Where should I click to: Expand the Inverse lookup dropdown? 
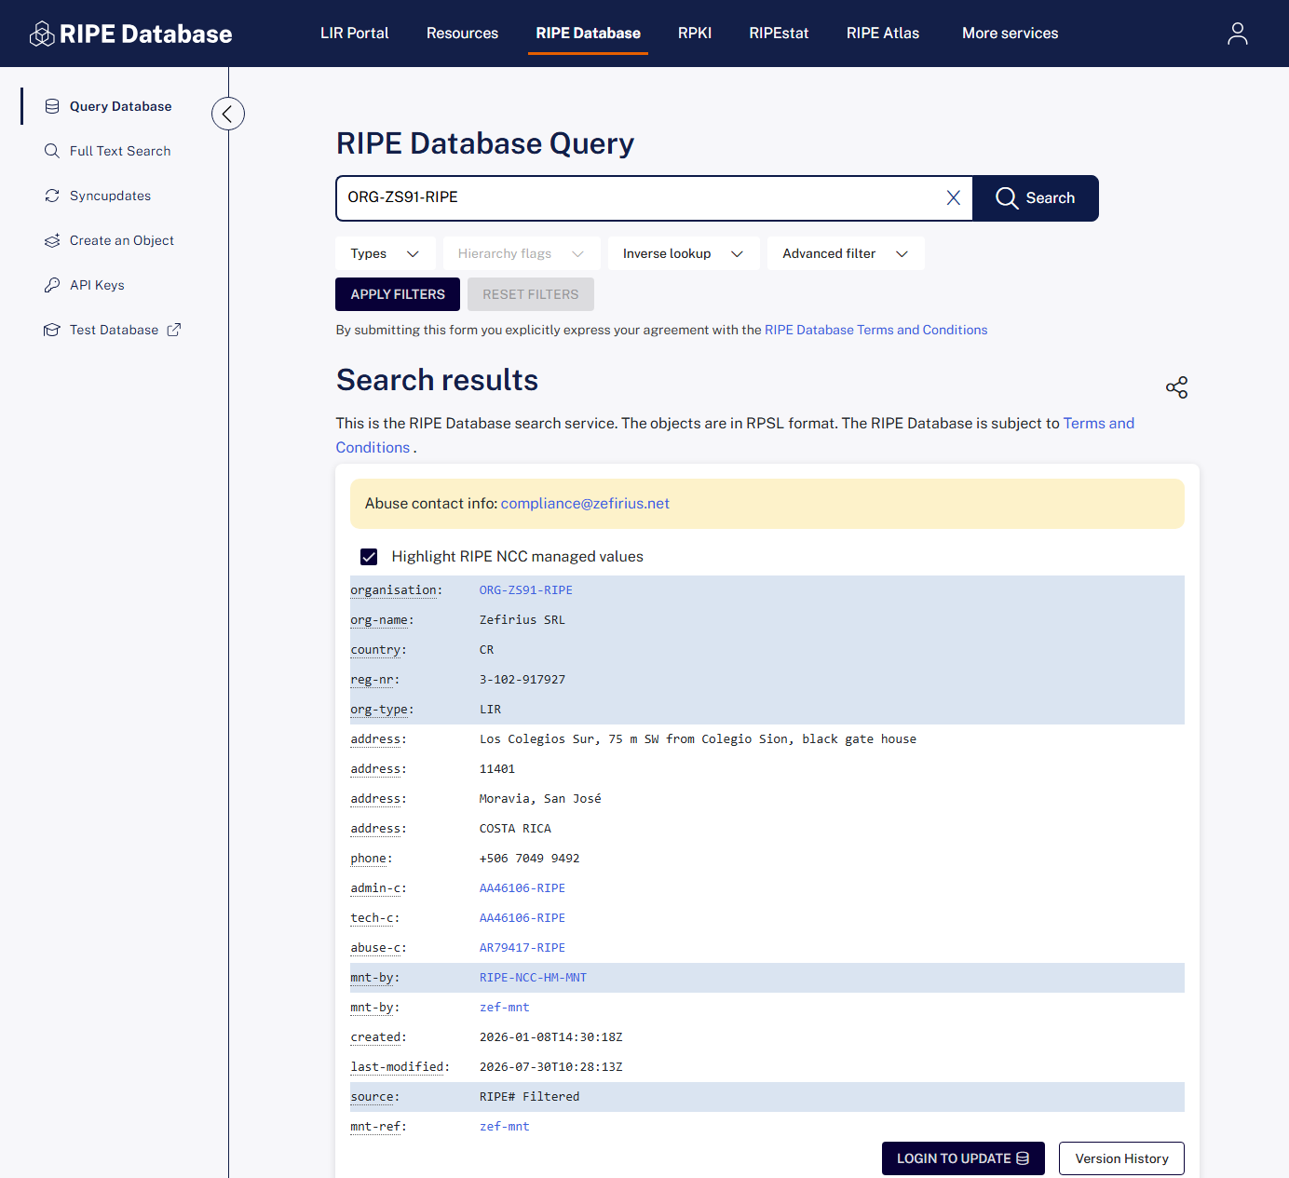(684, 253)
